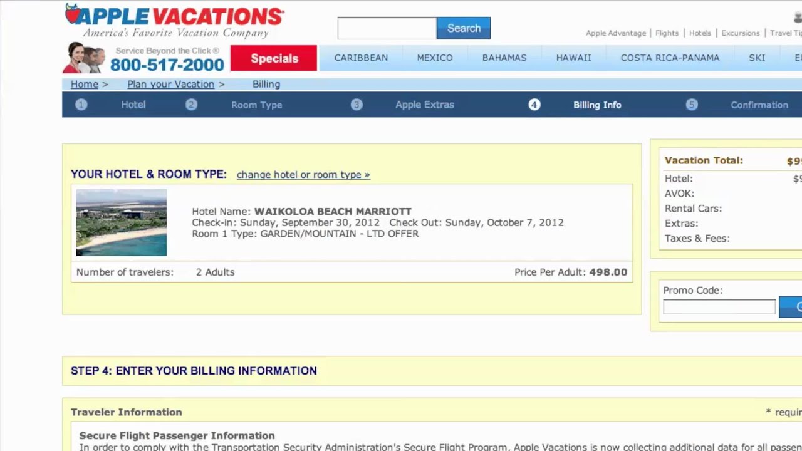
Task: Open the Specials tab
Action: 274,58
